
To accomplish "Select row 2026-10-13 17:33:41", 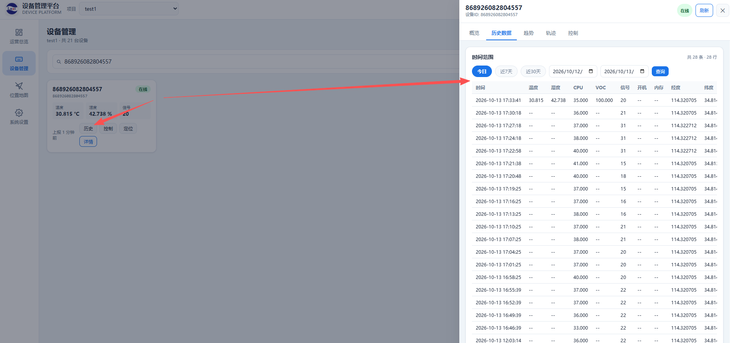I will [x=594, y=100].
